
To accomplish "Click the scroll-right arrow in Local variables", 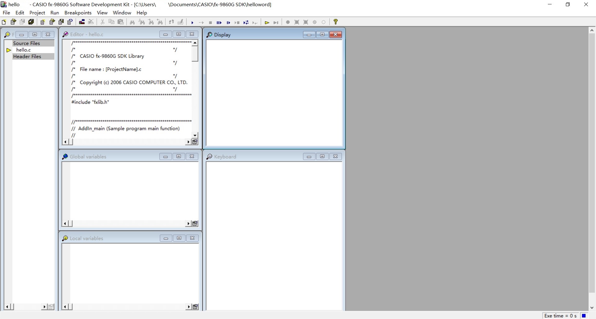I will 188,307.
